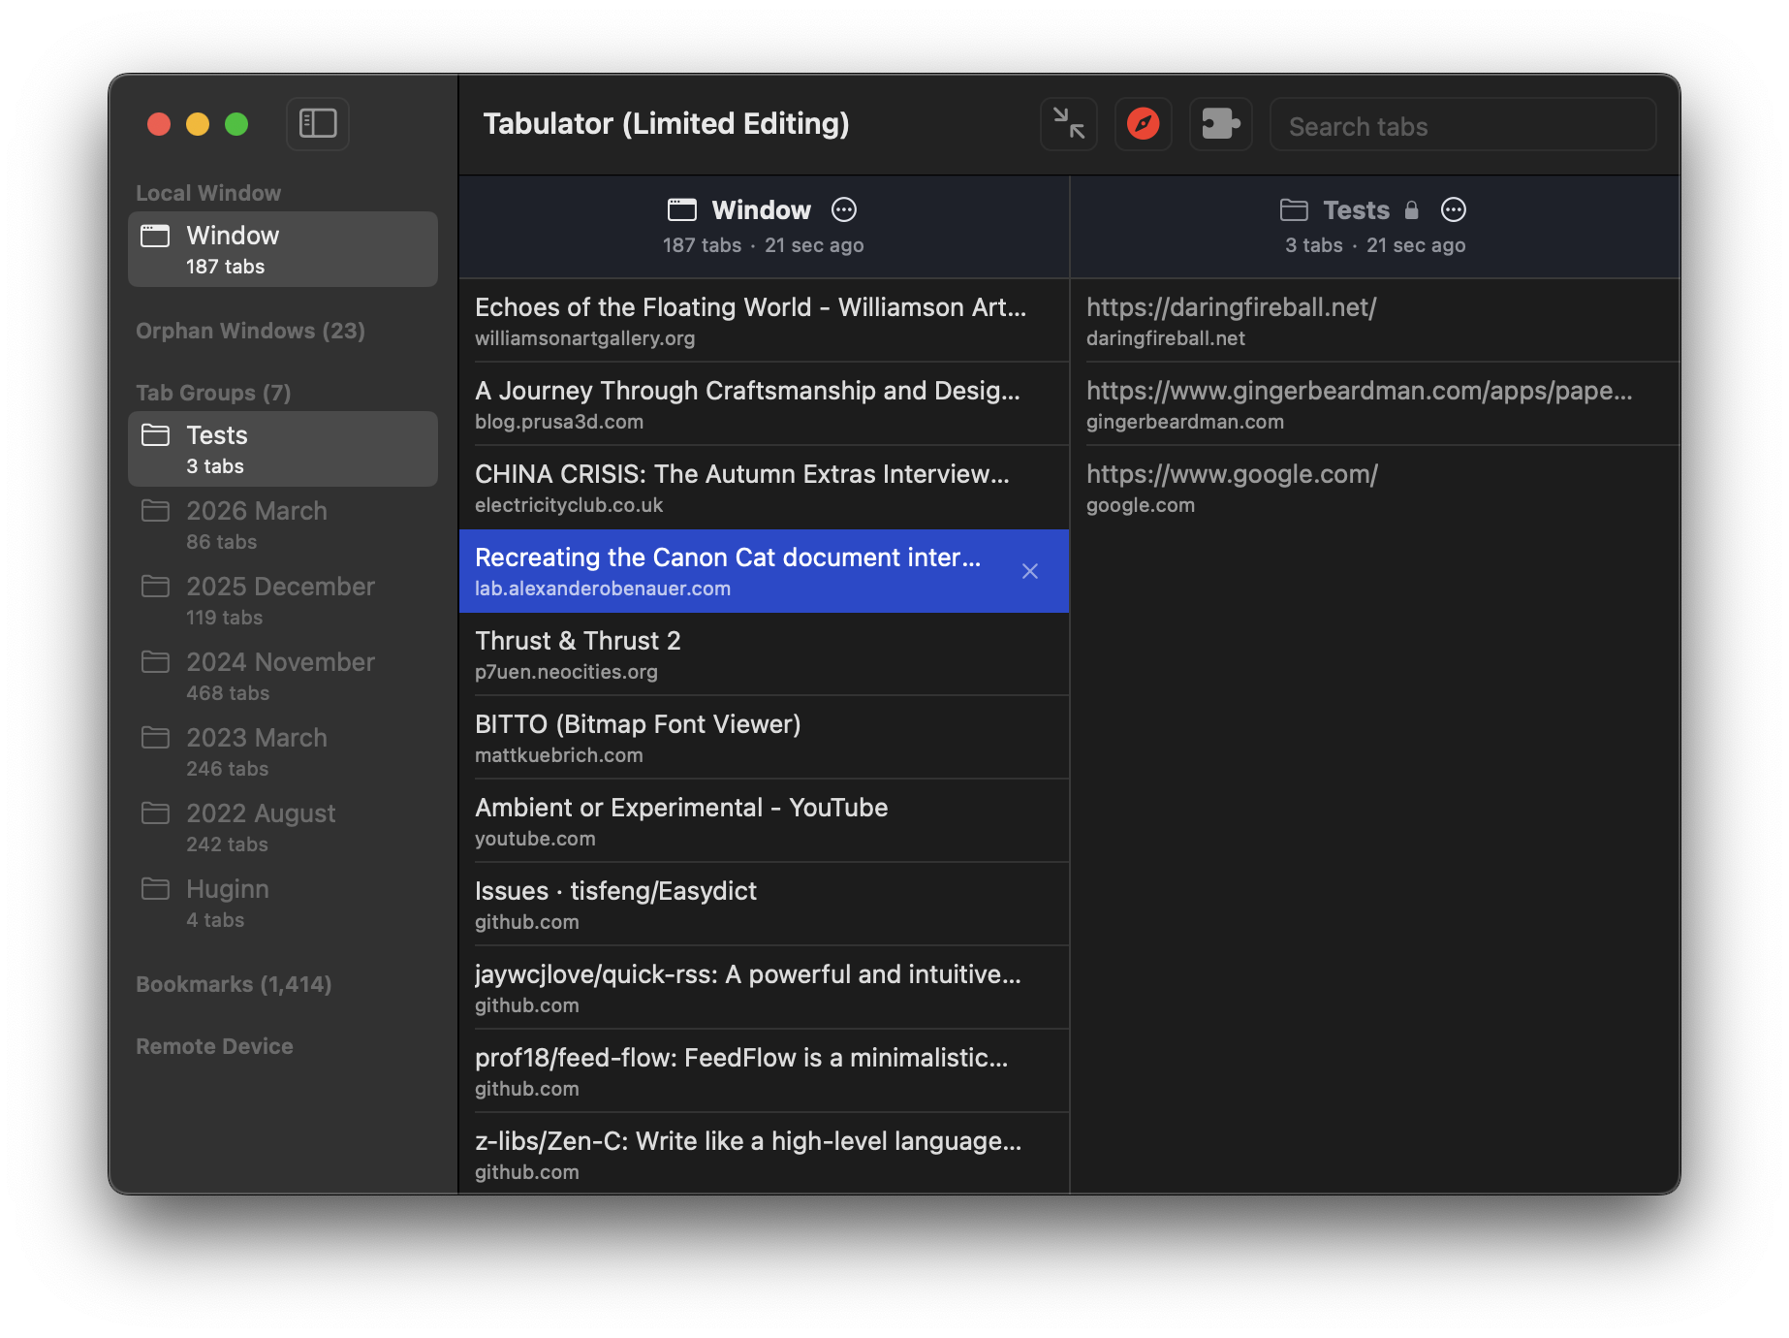Screen dimensions: 1789x1338
Task: Select the Issues · tisfeng/Easydict tab
Action: coord(764,905)
